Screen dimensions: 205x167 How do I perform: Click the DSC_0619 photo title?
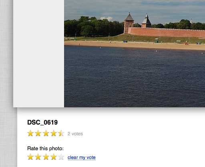pyautogui.click(x=42, y=122)
